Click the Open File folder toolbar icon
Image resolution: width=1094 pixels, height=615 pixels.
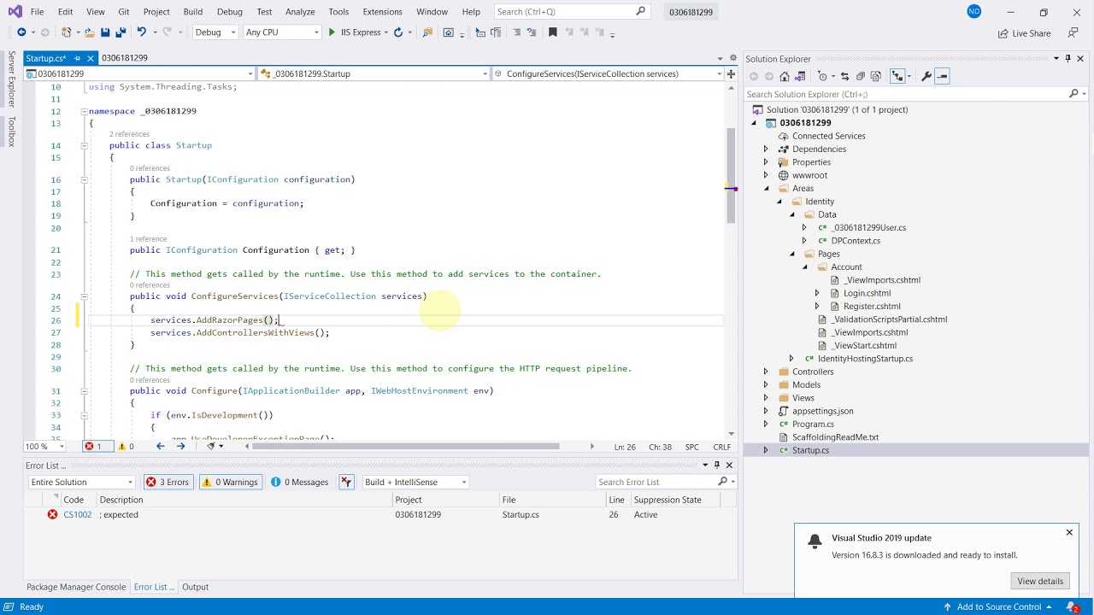[x=89, y=32]
